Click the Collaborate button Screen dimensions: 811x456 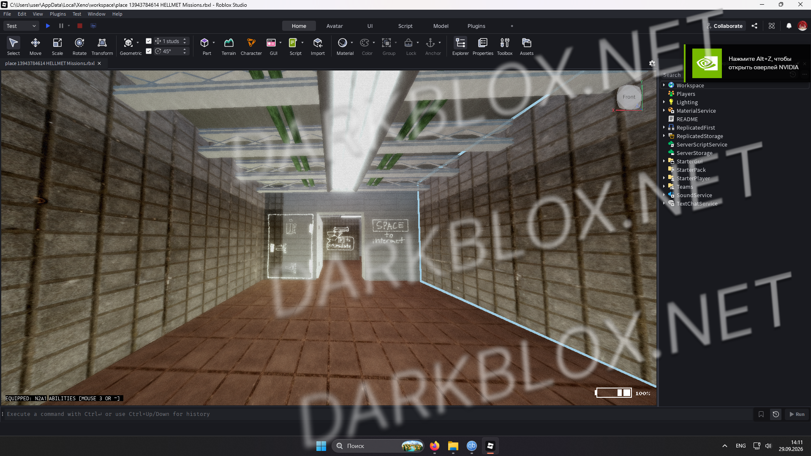tap(725, 26)
